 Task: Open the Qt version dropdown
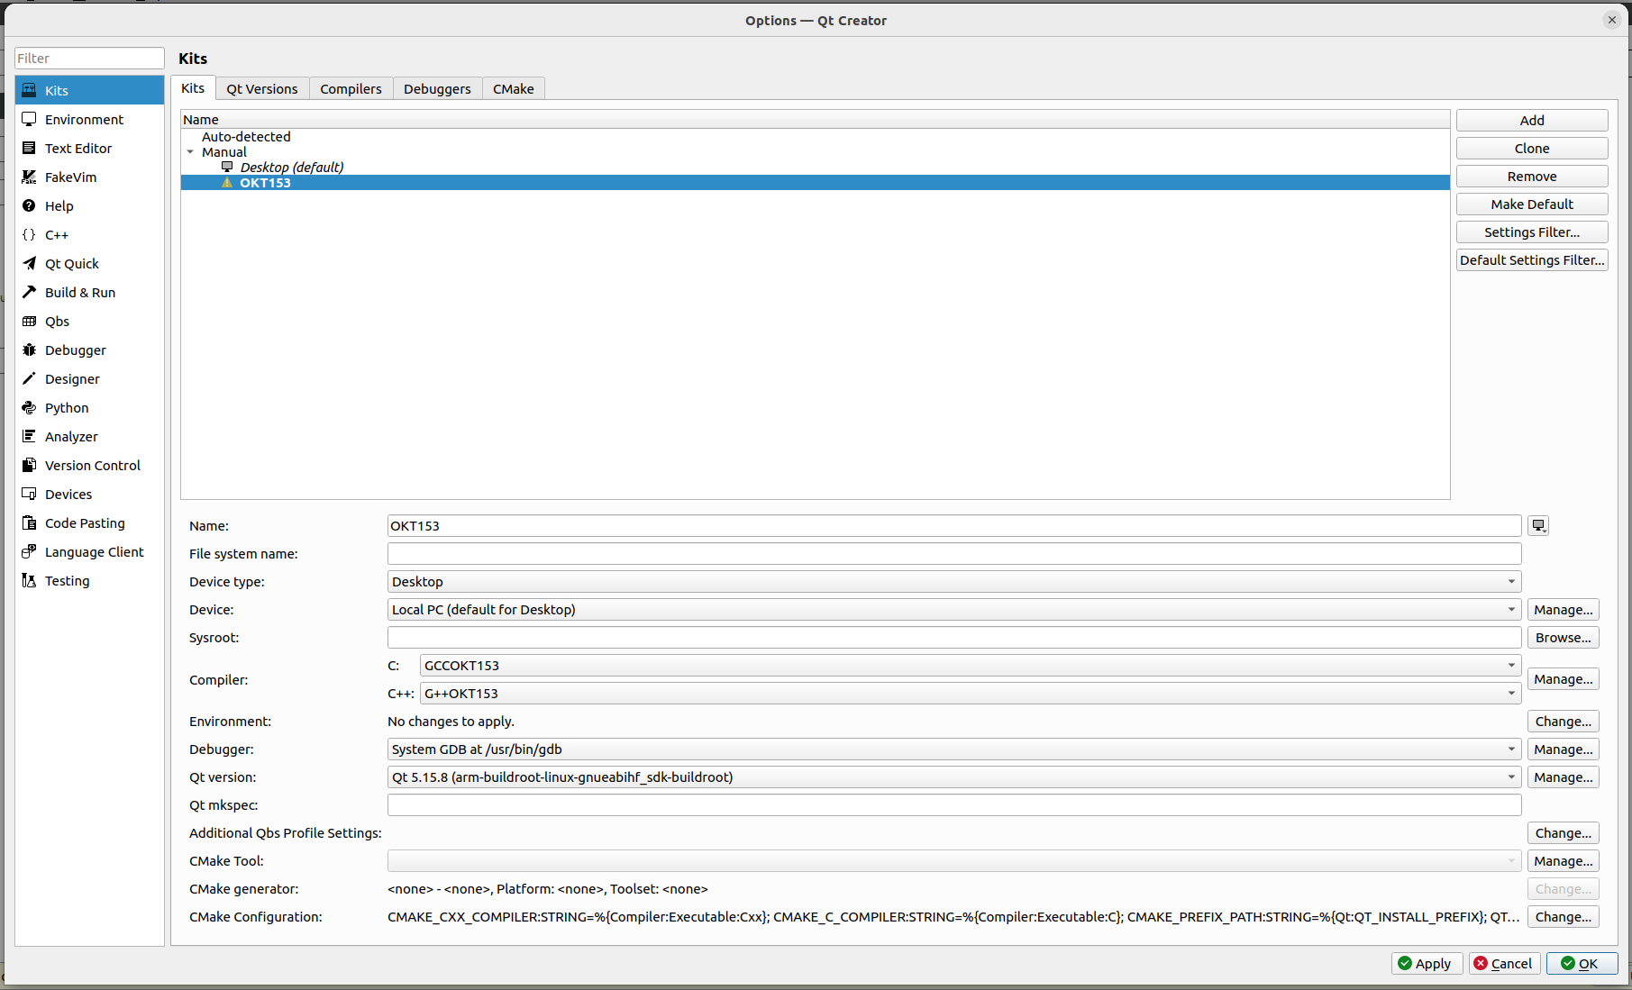[954, 777]
